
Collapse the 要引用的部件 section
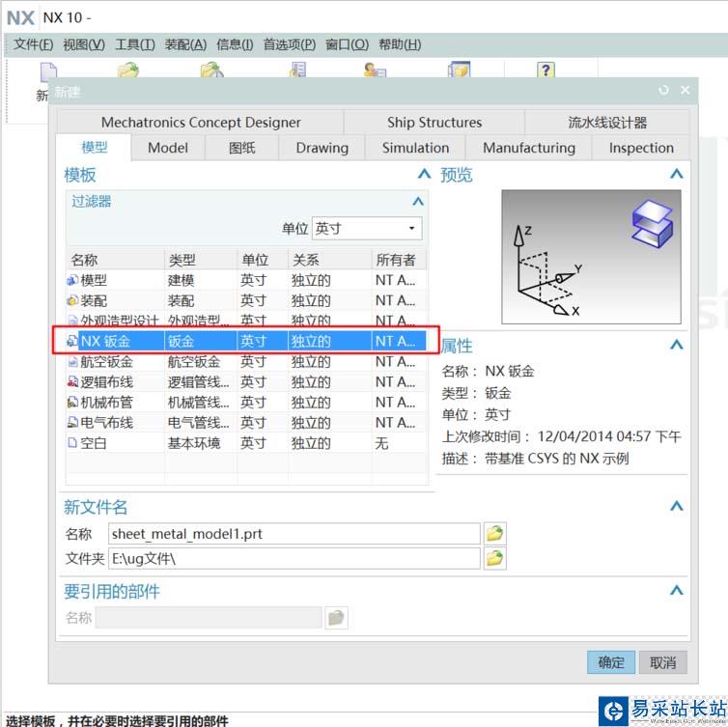[x=677, y=591]
